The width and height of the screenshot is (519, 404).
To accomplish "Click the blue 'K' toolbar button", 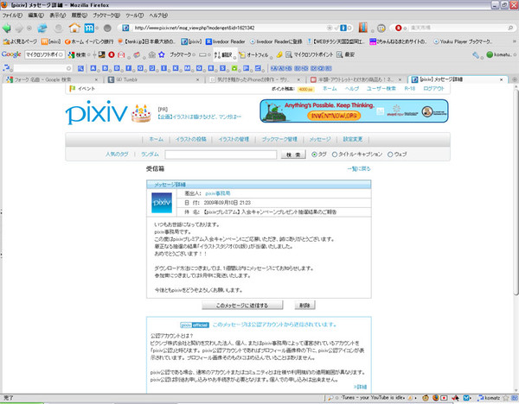I will [176, 68].
